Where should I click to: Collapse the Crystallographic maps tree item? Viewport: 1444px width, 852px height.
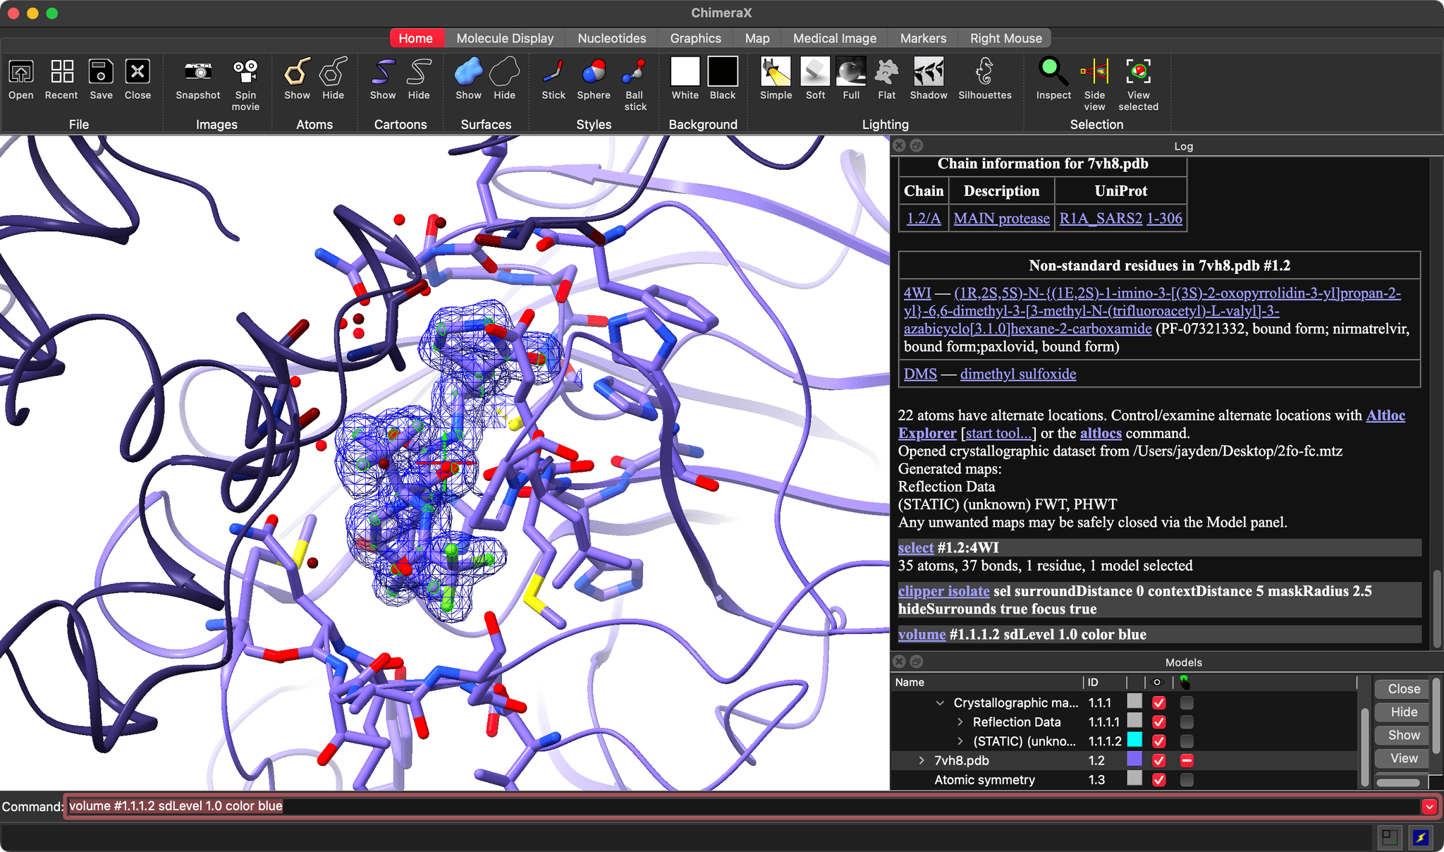pos(940,703)
